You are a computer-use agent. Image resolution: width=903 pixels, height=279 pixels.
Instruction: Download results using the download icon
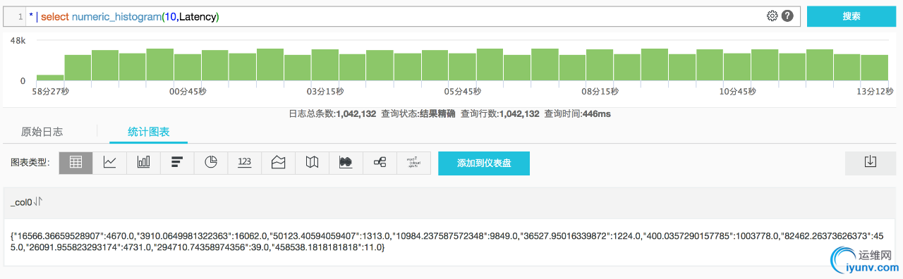tap(871, 163)
